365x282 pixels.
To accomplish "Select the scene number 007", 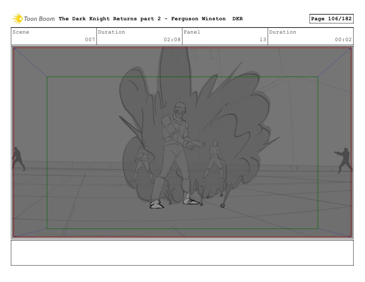I will tap(90, 39).
